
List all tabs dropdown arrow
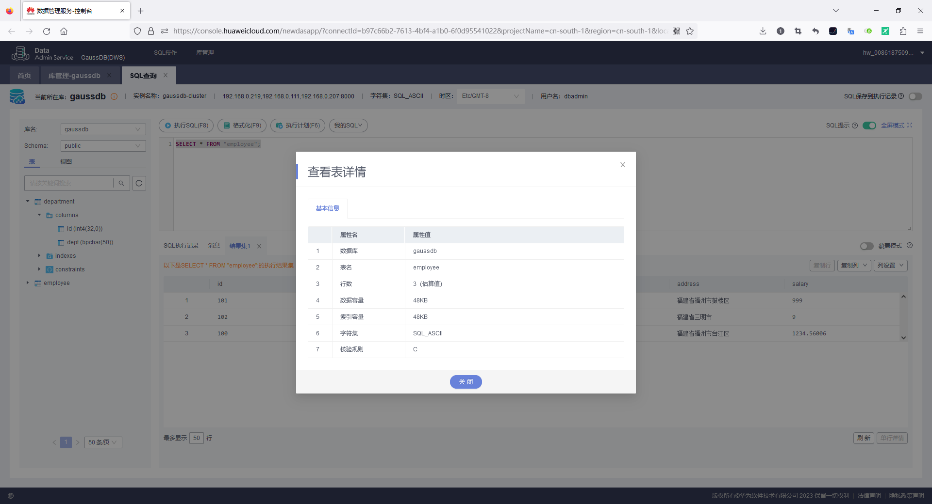click(836, 11)
